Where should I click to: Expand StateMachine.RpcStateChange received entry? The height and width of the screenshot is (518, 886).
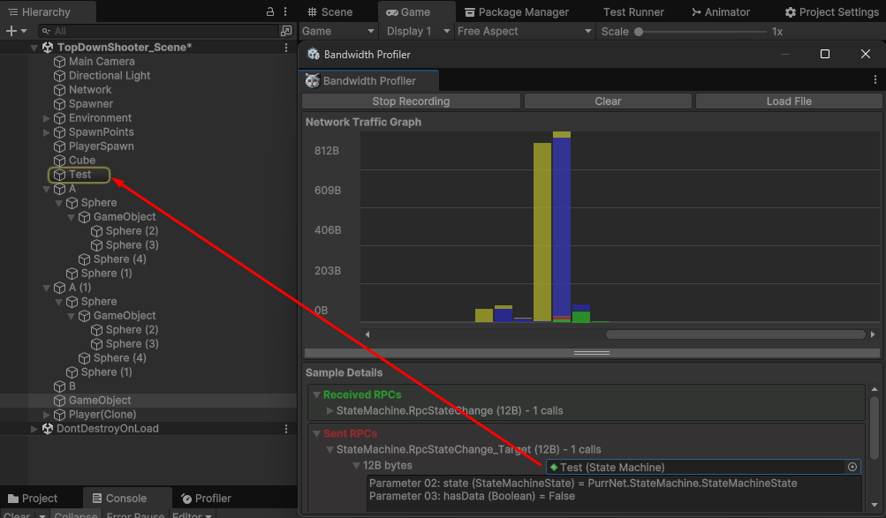(330, 410)
